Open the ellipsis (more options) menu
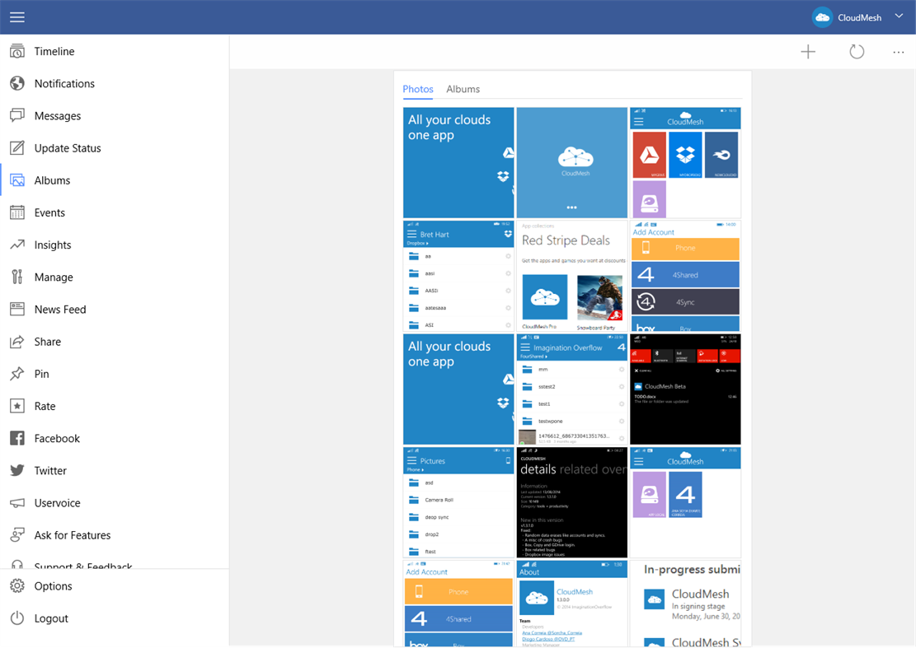Viewport: 916px width, 648px height. click(x=898, y=52)
